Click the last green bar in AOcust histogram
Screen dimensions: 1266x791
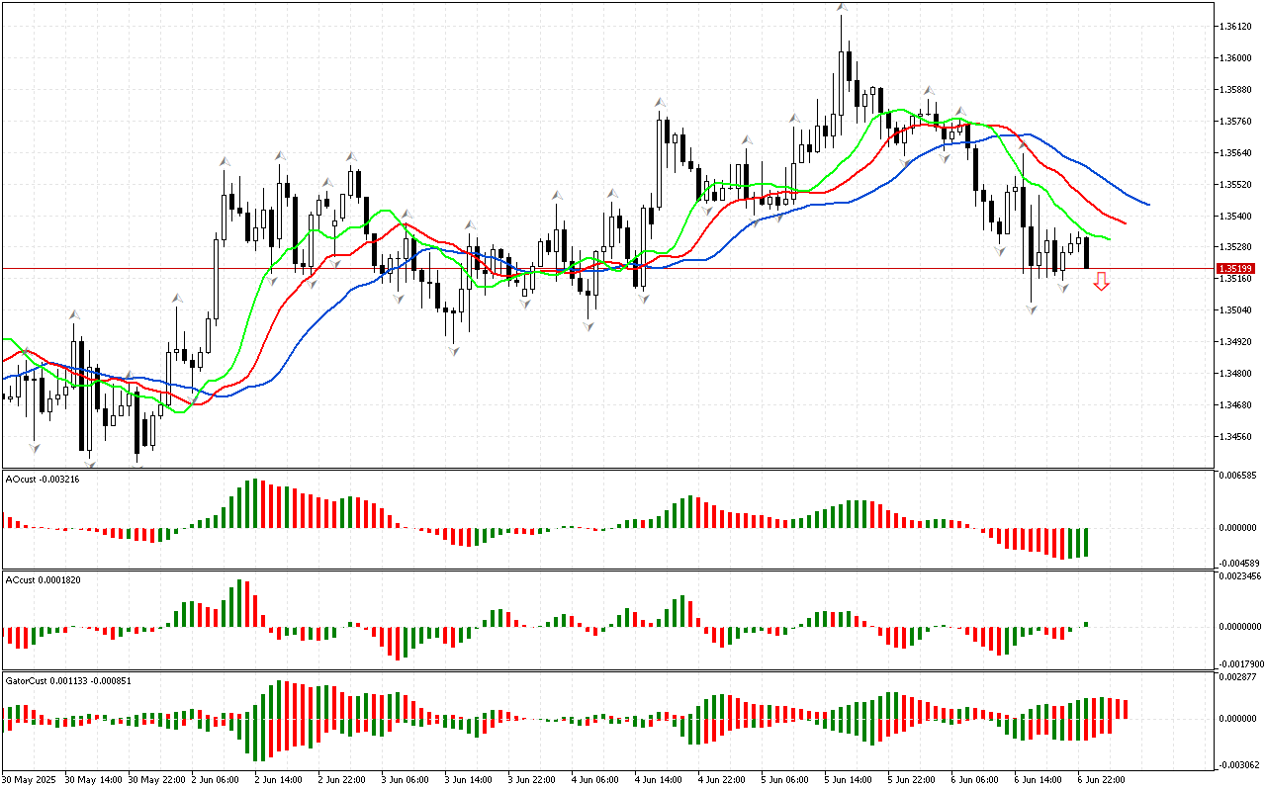tap(1086, 542)
